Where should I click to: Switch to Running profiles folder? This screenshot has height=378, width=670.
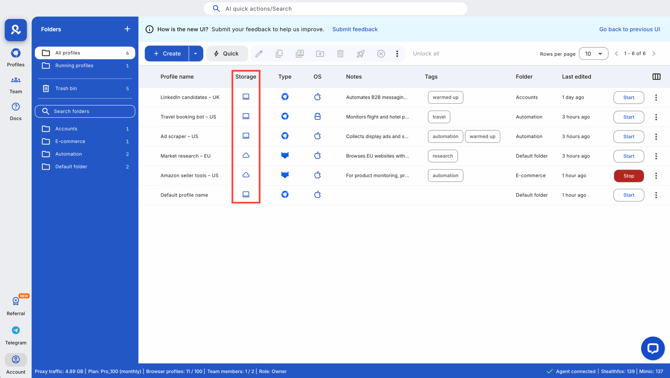[74, 66]
